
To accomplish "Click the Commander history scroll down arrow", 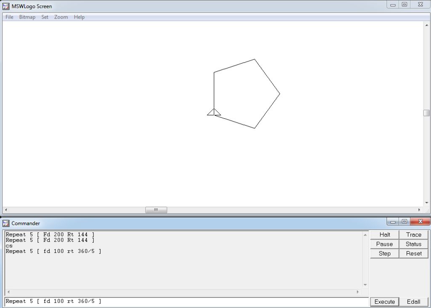I will (365, 284).
